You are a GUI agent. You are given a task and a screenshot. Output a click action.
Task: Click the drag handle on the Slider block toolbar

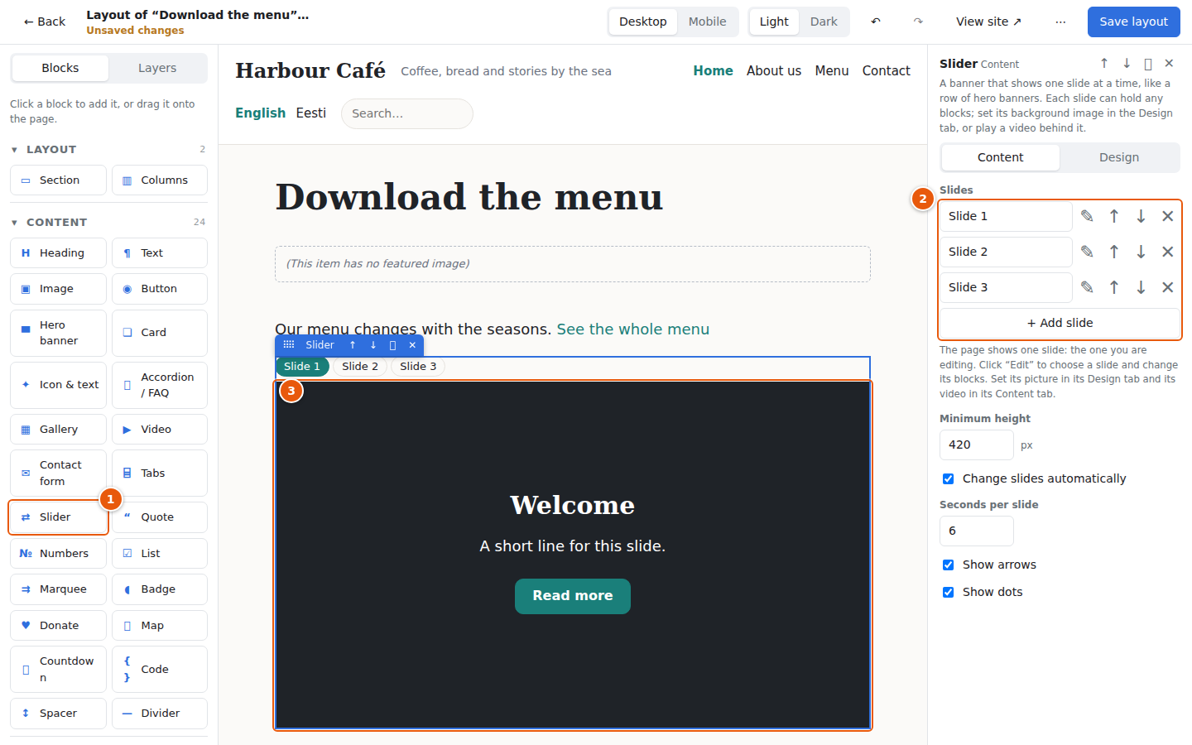point(289,345)
